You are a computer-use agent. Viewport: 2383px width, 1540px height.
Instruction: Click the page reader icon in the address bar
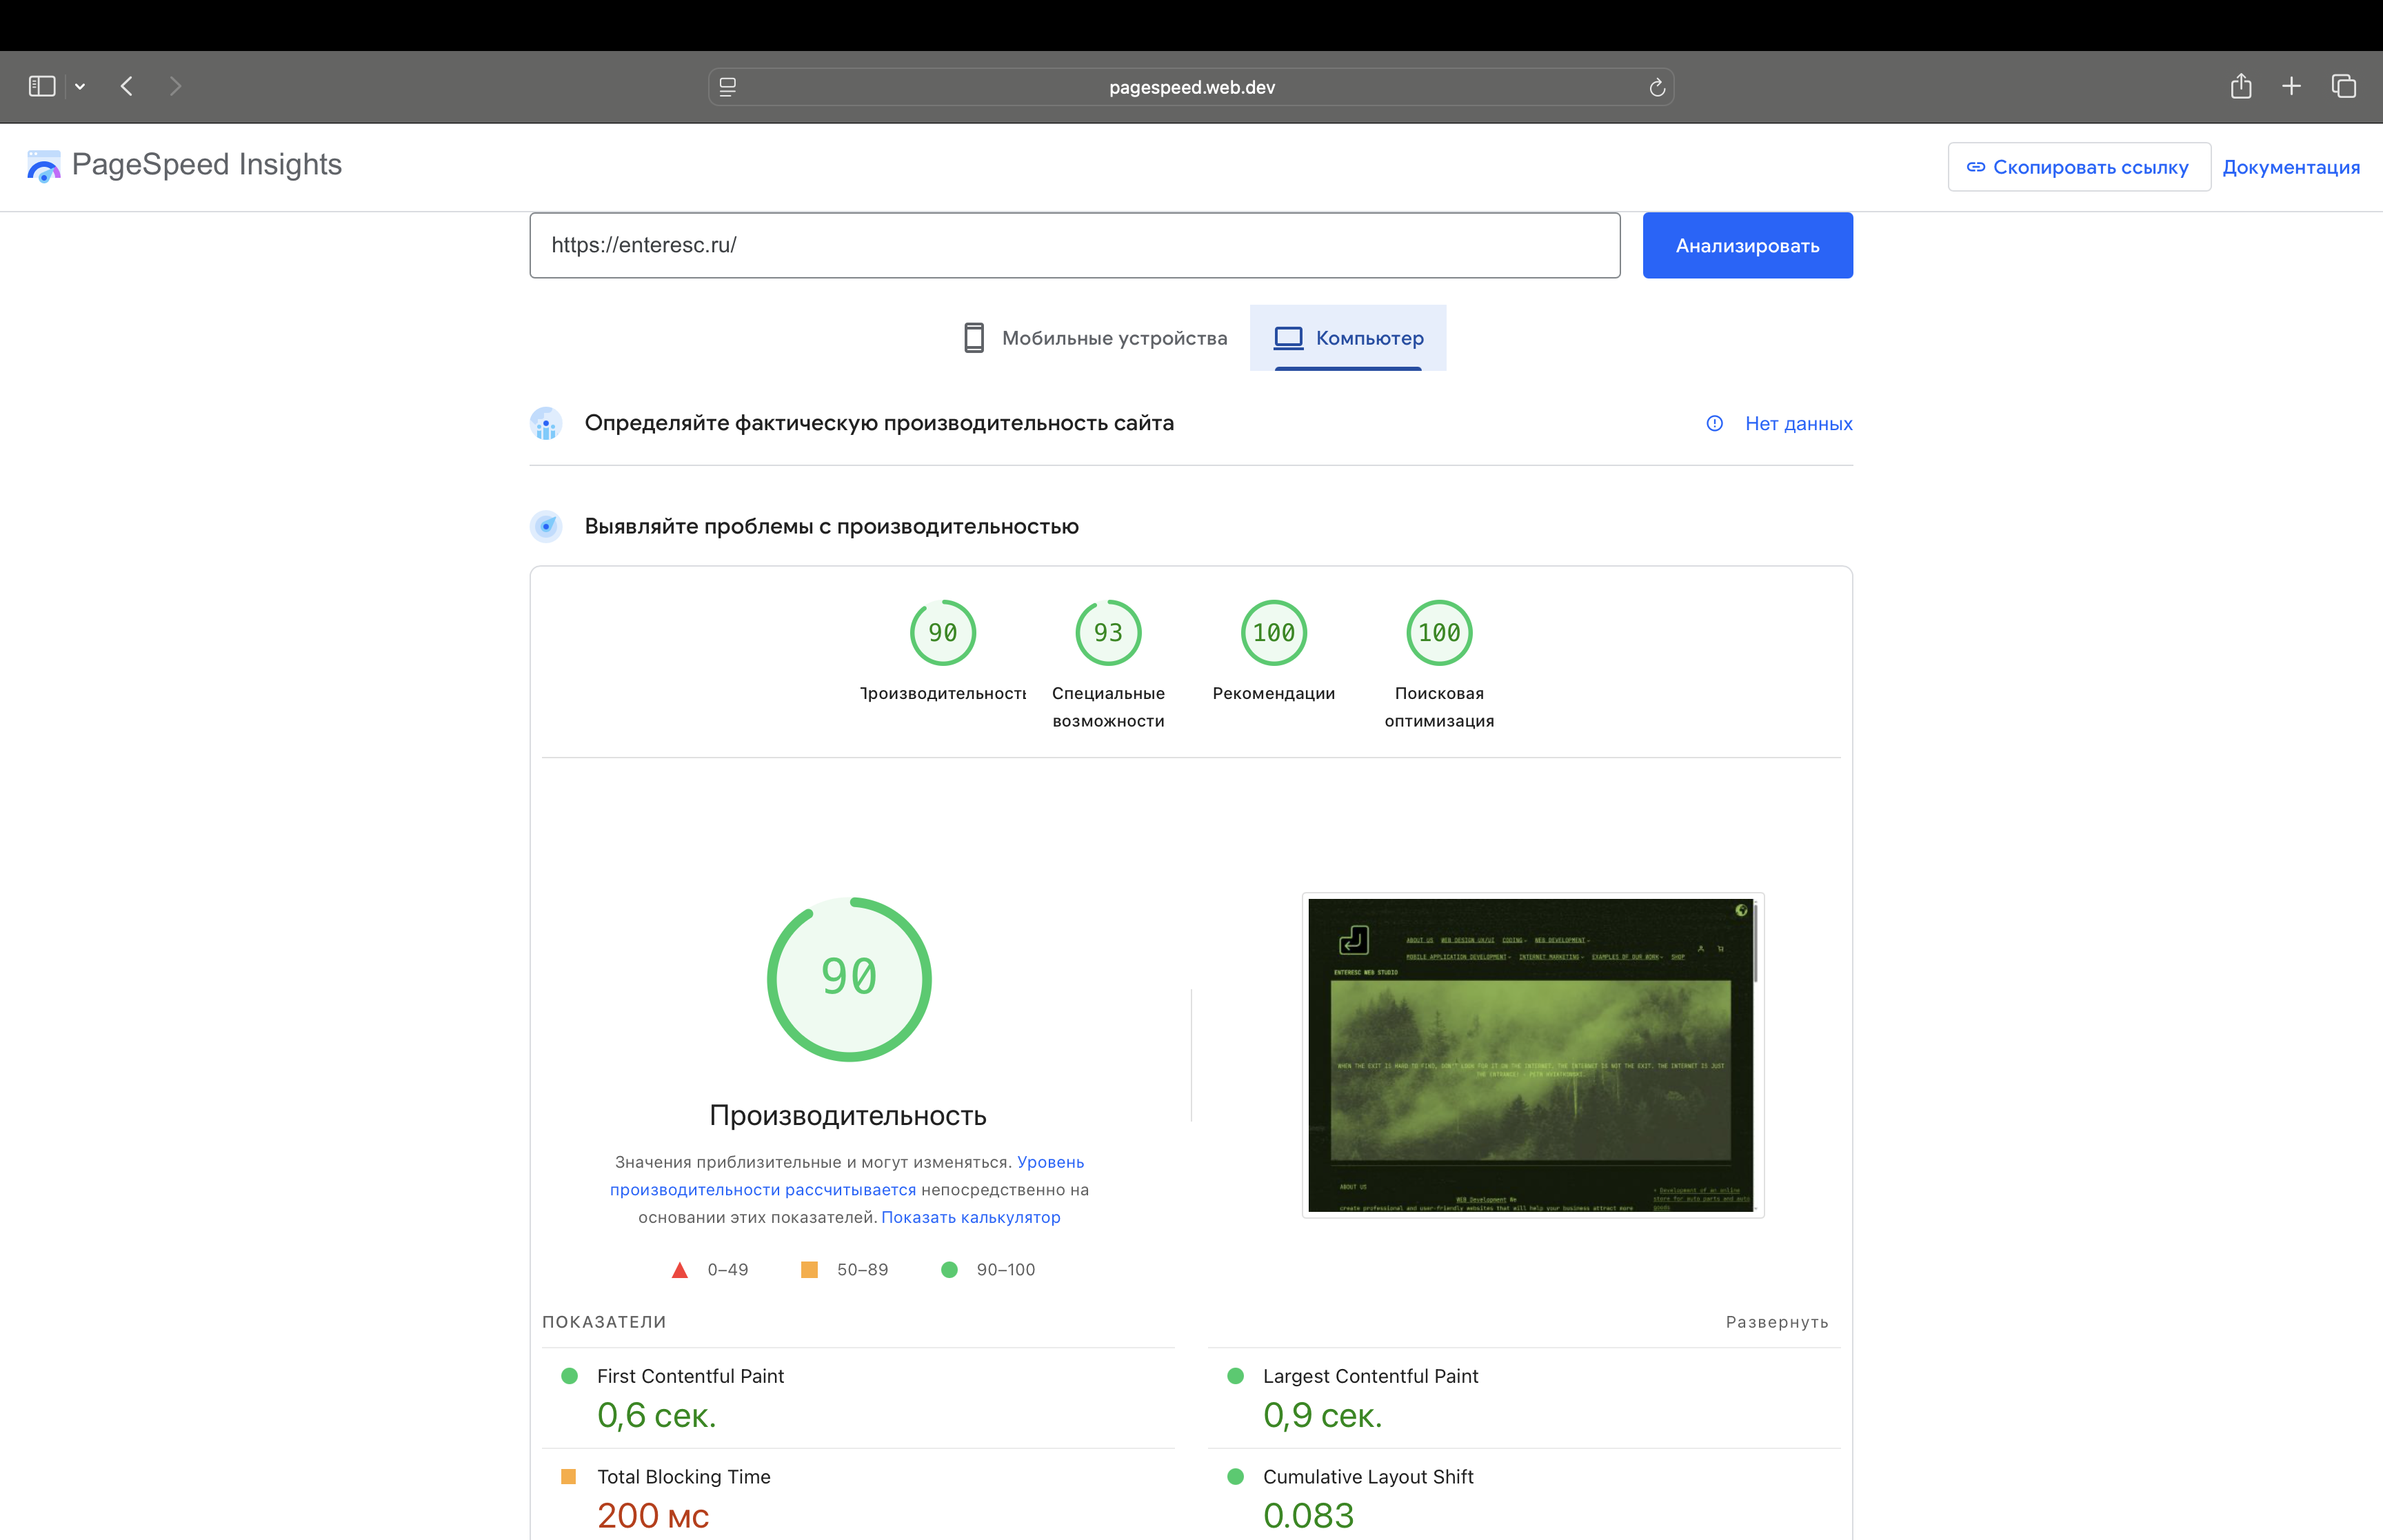click(x=728, y=88)
